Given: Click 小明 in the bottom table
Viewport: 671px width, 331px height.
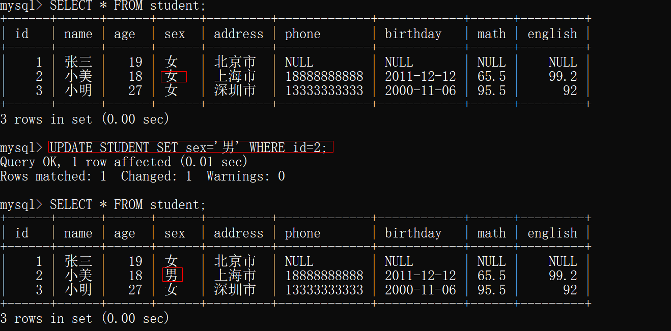Looking at the screenshot, I should pyautogui.click(x=78, y=289).
